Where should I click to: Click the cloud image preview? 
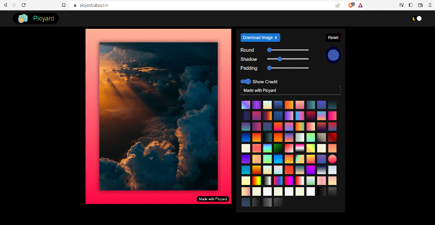tap(158, 116)
